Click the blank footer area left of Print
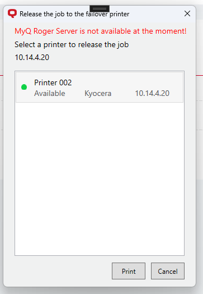Image resolution: width=203 pixels, height=294 pixels. pyautogui.click(x=62, y=271)
